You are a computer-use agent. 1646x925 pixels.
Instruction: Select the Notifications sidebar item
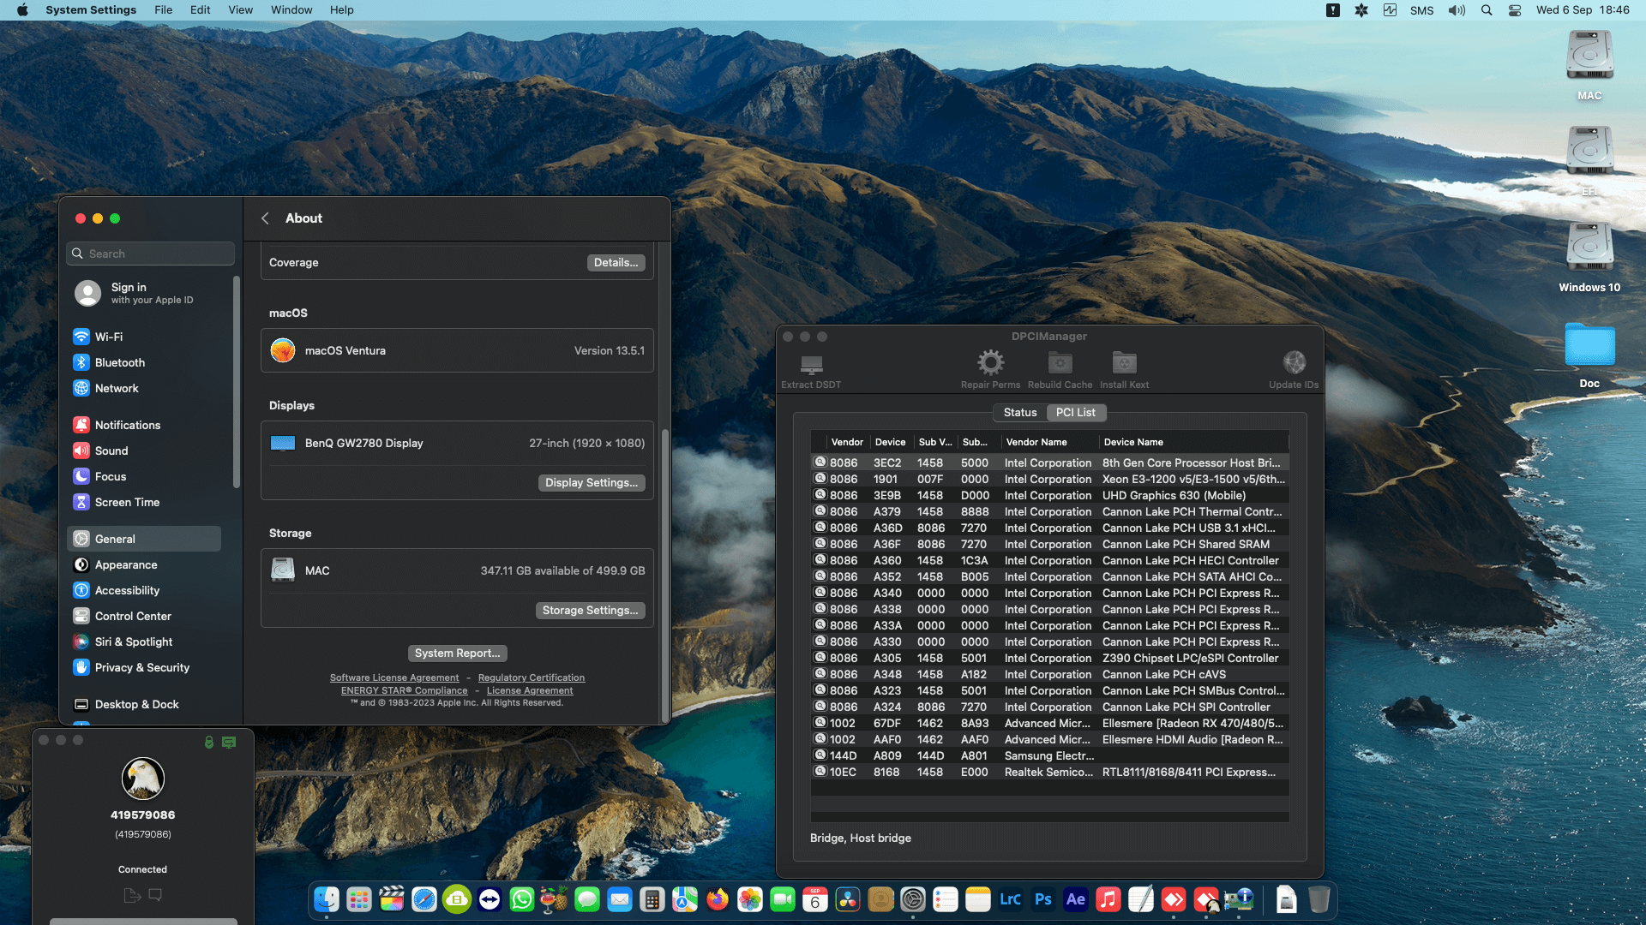(127, 424)
